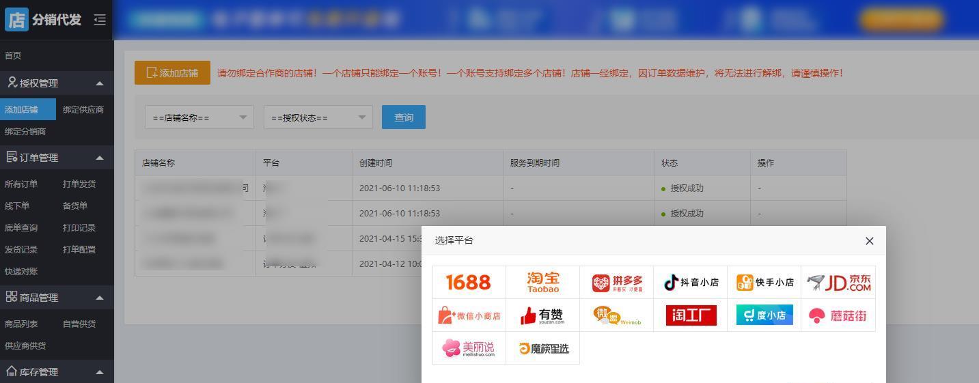Select the 抖音小店 platform
The image size is (979, 383).
click(x=690, y=282)
